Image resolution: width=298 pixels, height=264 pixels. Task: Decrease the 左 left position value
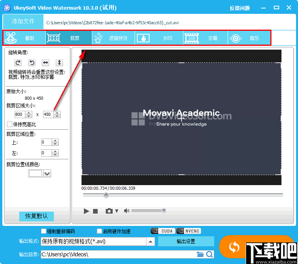[55, 154]
